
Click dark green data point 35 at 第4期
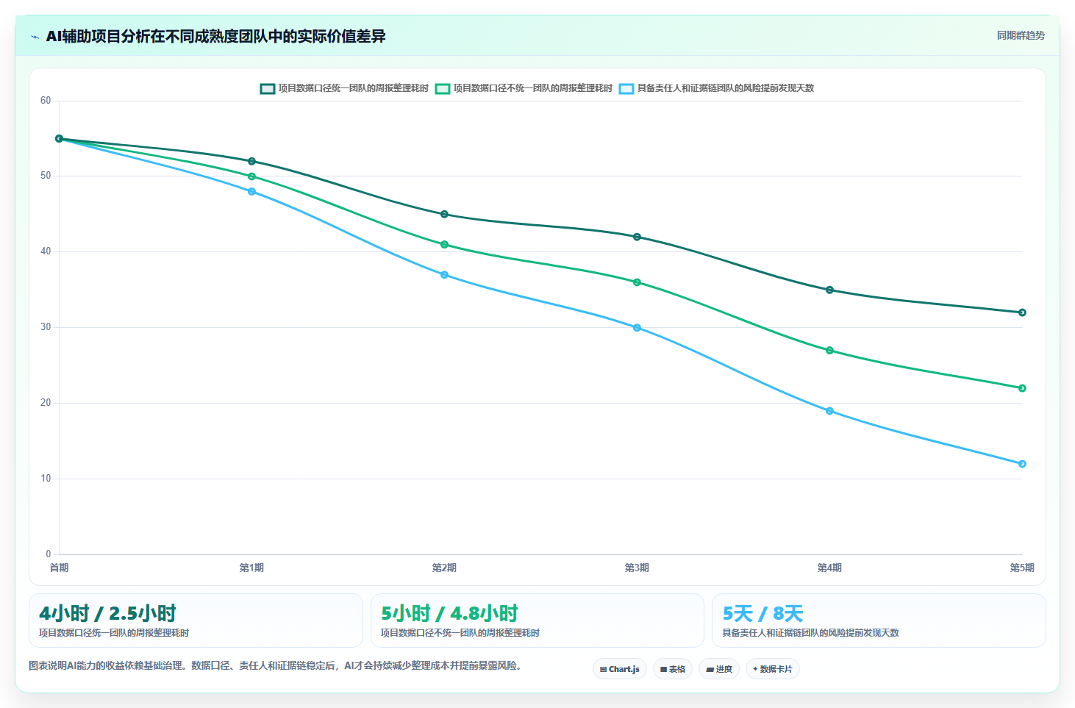830,290
